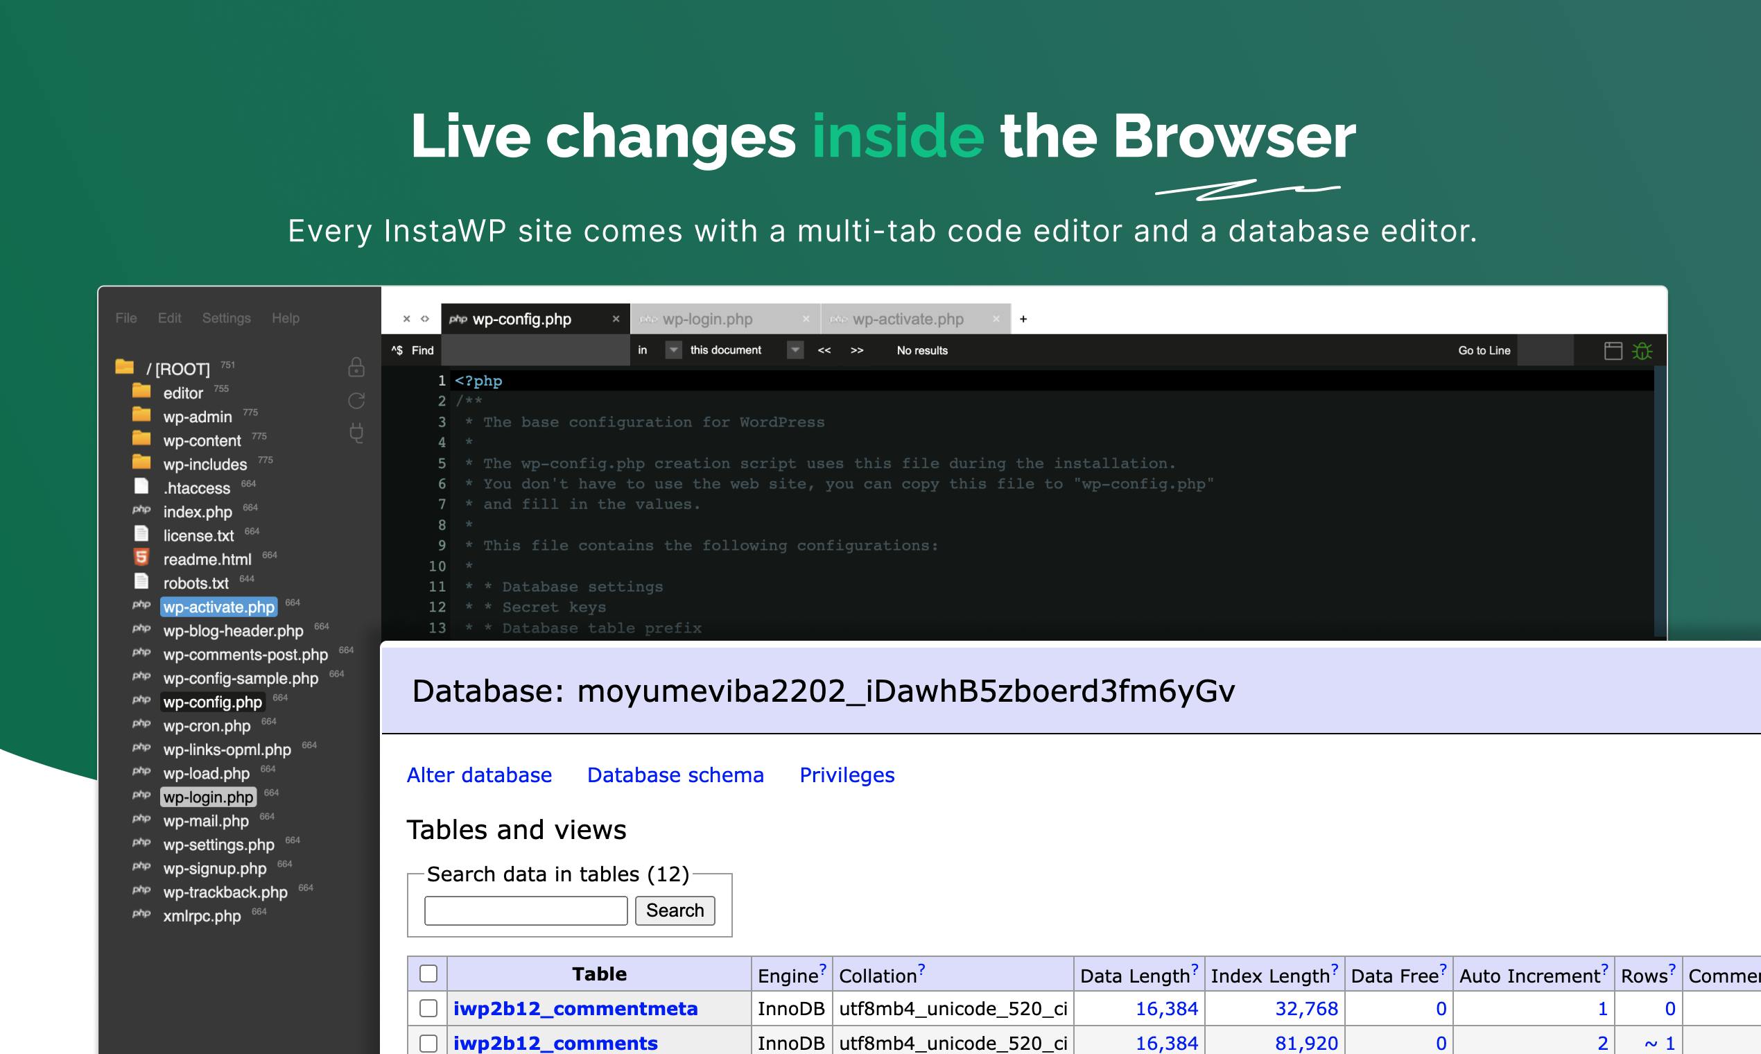The width and height of the screenshot is (1761, 1054).
Task: Open the Edit menu
Action: click(169, 318)
